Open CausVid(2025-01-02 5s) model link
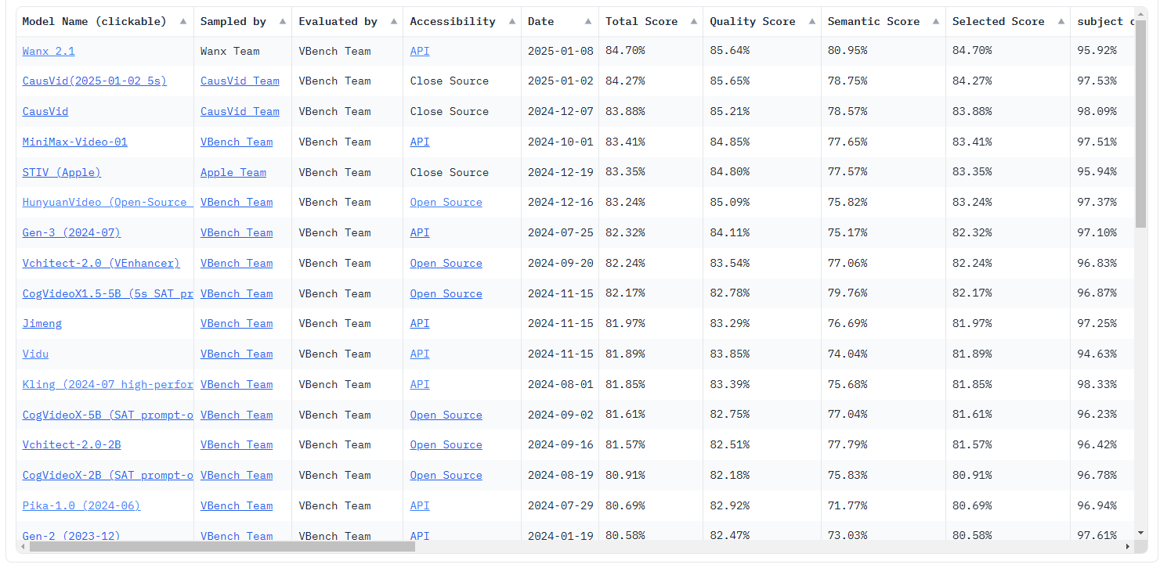1160x568 pixels. pyautogui.click(x=95, y=81)
